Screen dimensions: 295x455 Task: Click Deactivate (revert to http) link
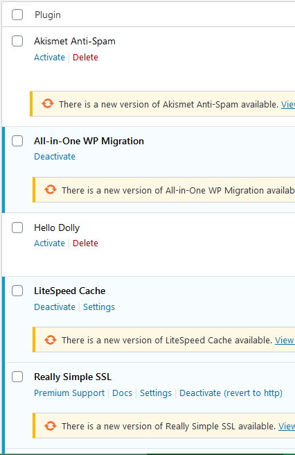pyautogui.click(x=231, y=393)
